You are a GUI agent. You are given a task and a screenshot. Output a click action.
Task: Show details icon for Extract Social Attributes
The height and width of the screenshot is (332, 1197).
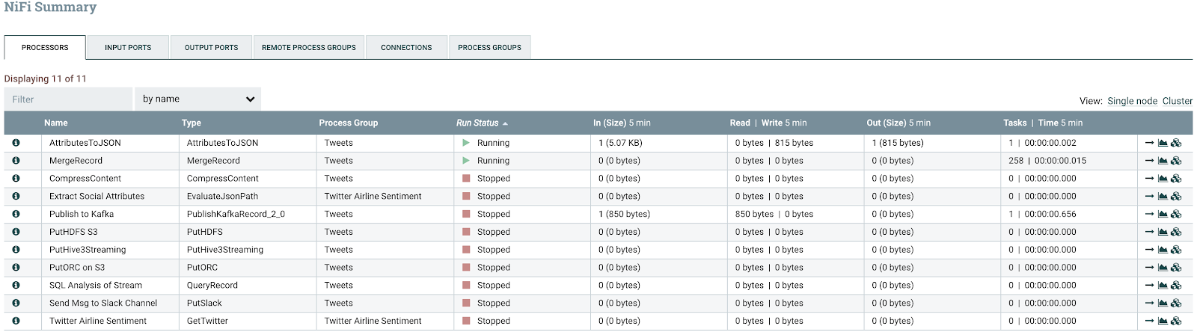coord(16,196)
